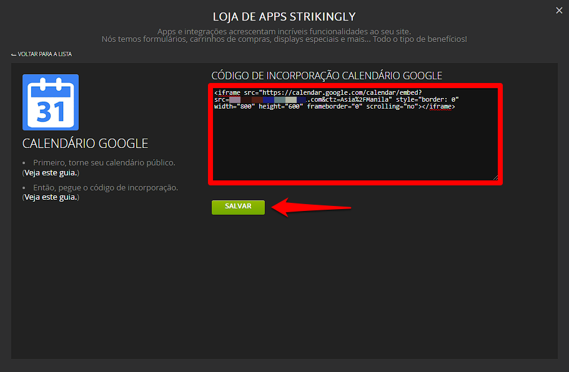
Task: Click the Calendário Google heading
Action: [x=86, y=144]
